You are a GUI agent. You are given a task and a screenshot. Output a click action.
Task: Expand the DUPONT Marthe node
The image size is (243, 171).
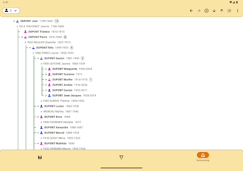(46, 80)
